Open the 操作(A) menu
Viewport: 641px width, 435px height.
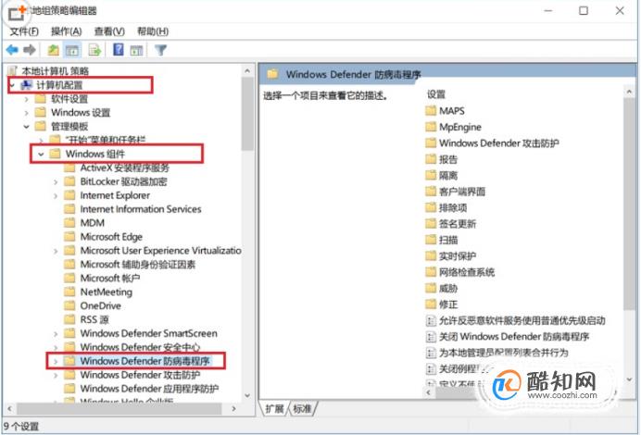click(66, 31)
